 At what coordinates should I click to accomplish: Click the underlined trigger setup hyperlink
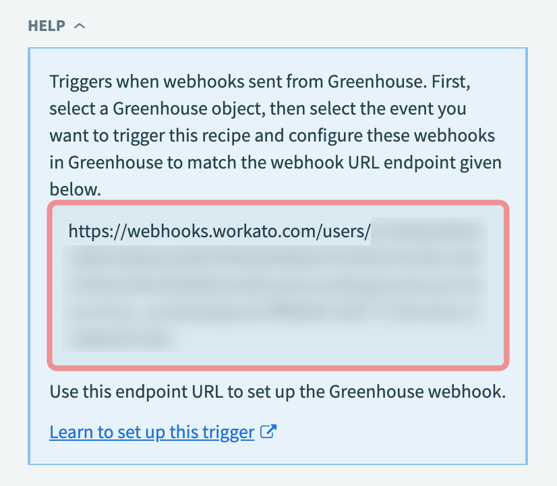click(152, 431)
